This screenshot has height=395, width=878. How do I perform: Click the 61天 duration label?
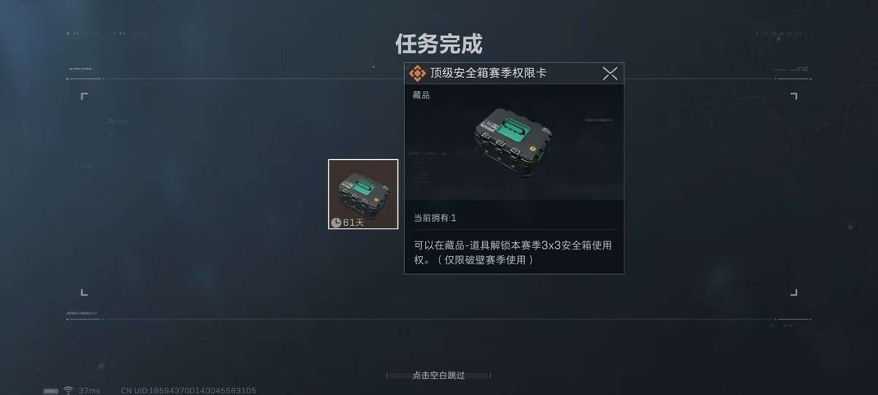(x=354, y=223)
